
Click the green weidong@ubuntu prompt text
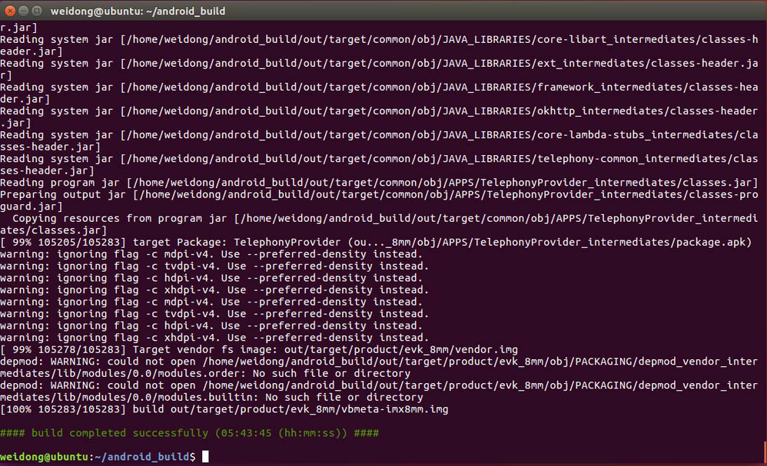44,457
